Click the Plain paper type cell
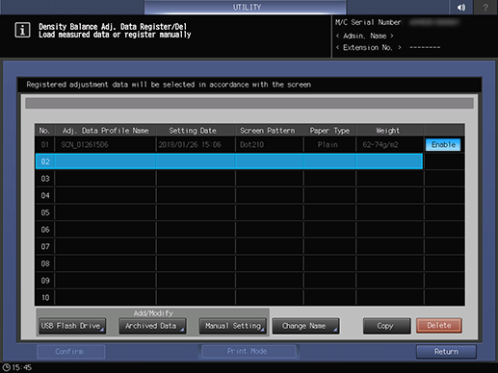 click(x=329, y=144)
